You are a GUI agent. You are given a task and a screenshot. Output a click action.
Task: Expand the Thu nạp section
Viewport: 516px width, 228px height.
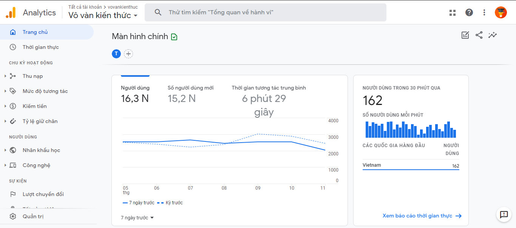[x=32, y=76]
